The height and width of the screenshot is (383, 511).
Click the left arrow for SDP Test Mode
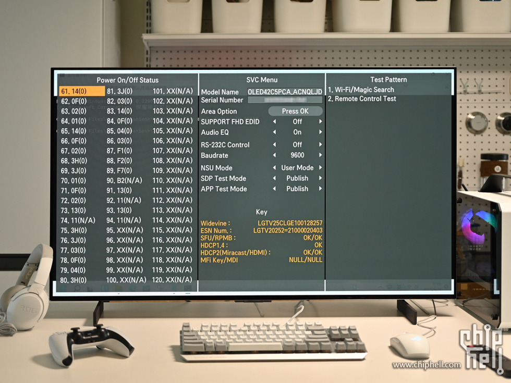click(274, 178)
